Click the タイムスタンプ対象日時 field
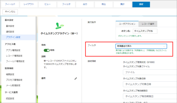The image size is (177, 103). [150, 84]
